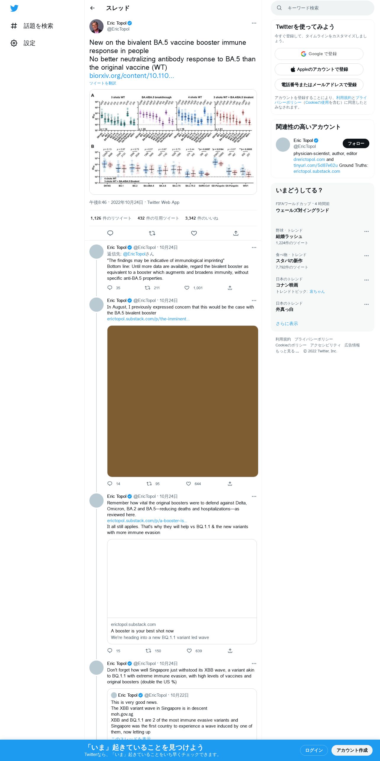Viewport: 380px width, 761px height.
Task: Open the vaccine chart image in the tweet
Action: (173, 142)
